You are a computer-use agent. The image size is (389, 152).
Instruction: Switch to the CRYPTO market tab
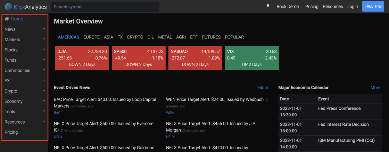pos(135,37)
